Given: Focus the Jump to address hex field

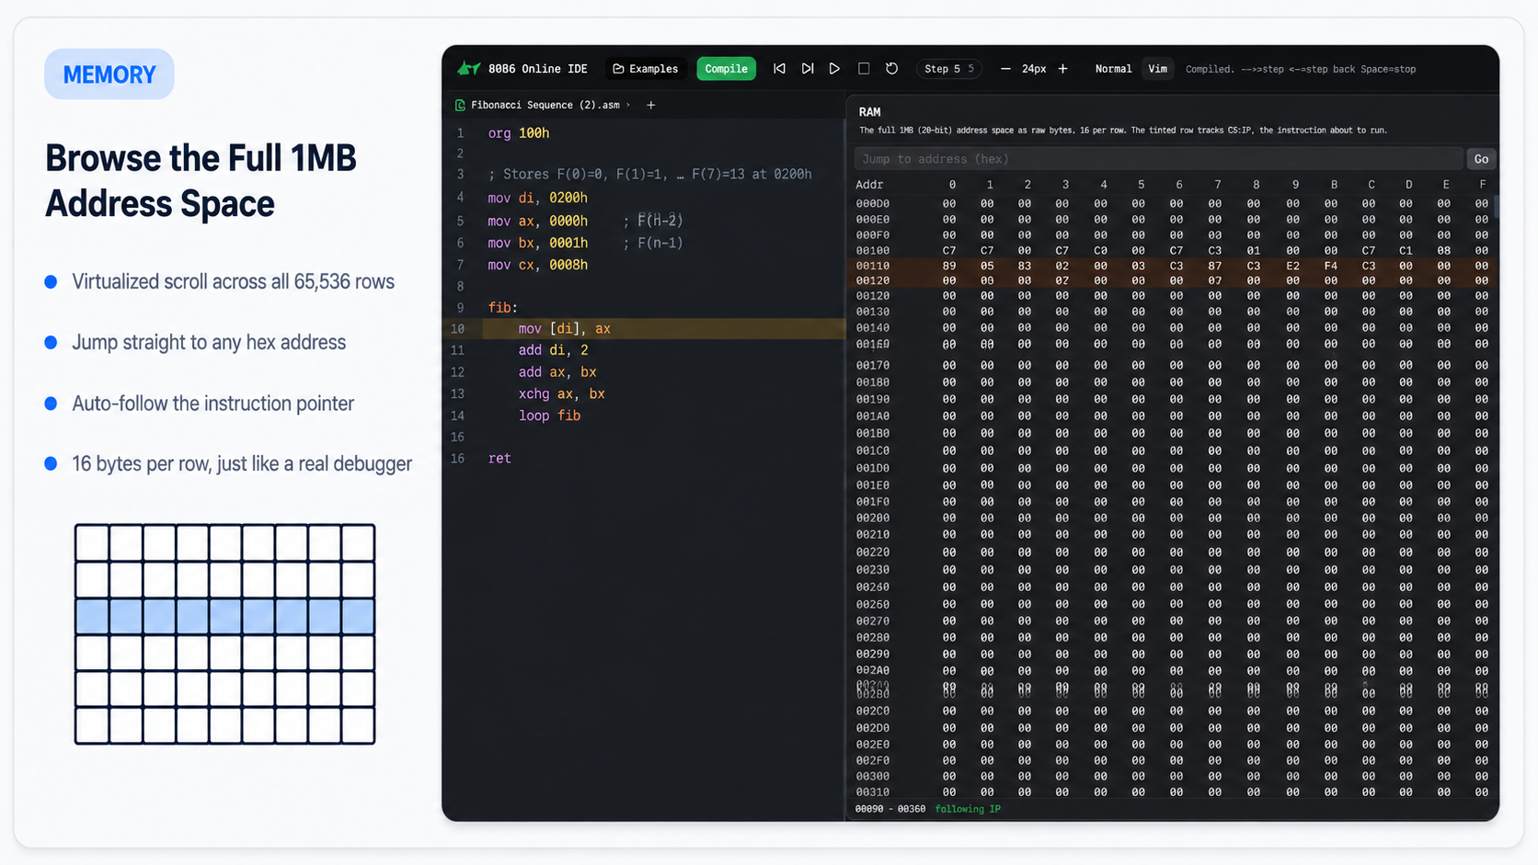Looking at the screenshot, I should pos(1158,159).
